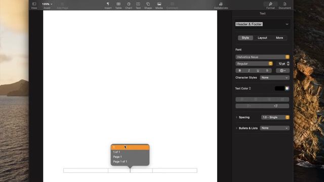324x182 pixels.
Task: Open the Text Color type selector
Action: click(243, 88)
